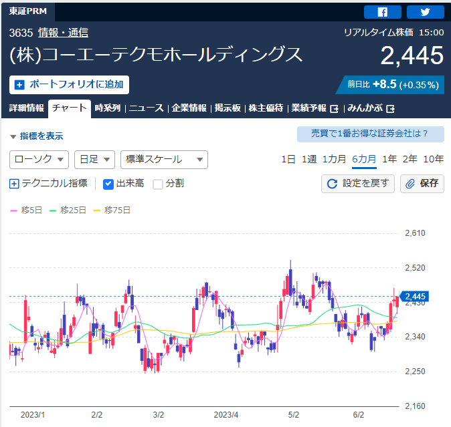The width and height of the screenshot is (451, 427).
Task: Set chart range to 2年
Action: 410,159
